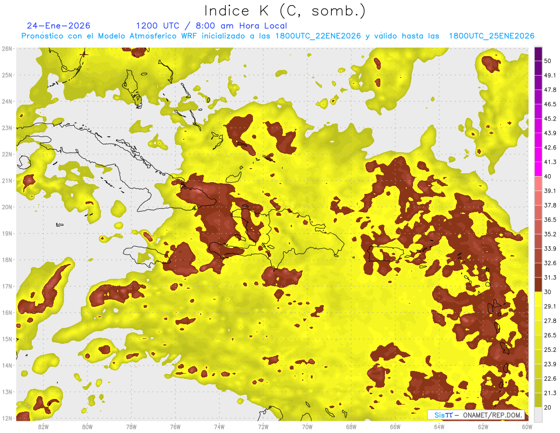Viewport: 560px width, 433px height.
Task: Click the '22N' latitude label
Action: [x=7, y=154]
